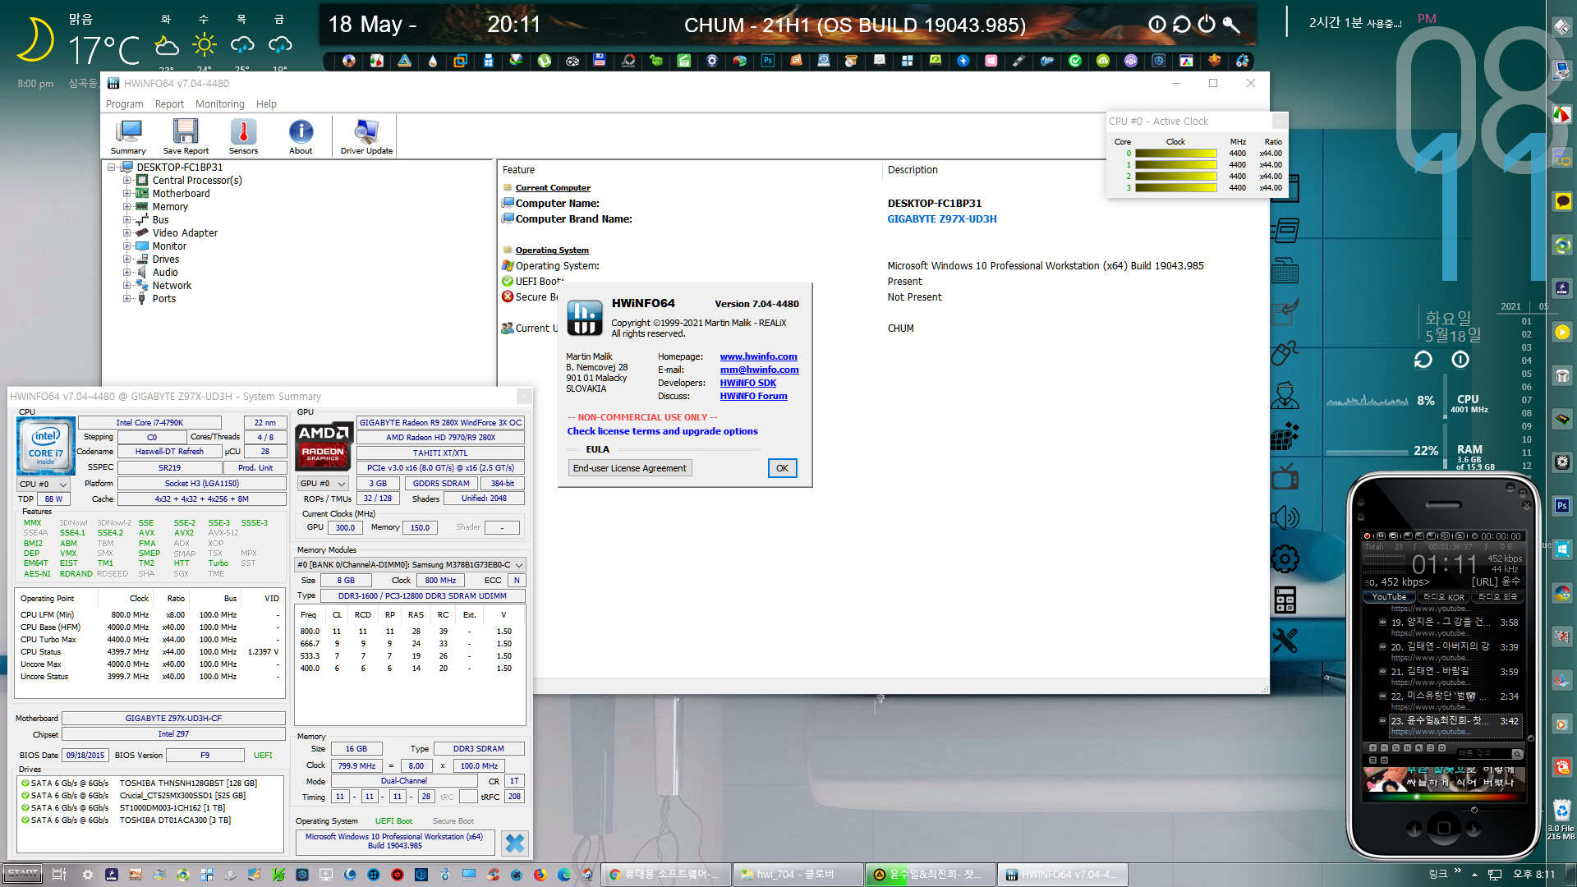1577x887 pixels.
Task: Click the EULA button in the About dialog
Action: point(628,468)
